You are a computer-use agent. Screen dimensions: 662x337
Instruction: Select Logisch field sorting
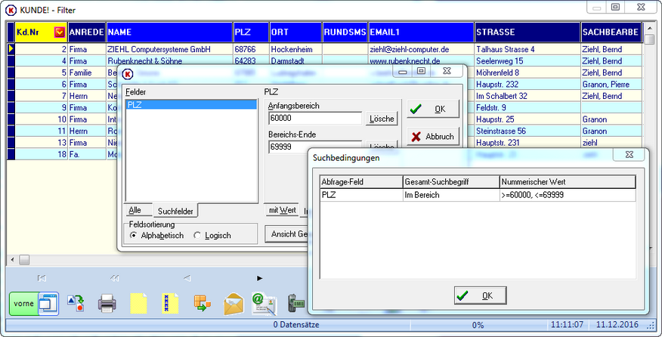coord(212,236)
